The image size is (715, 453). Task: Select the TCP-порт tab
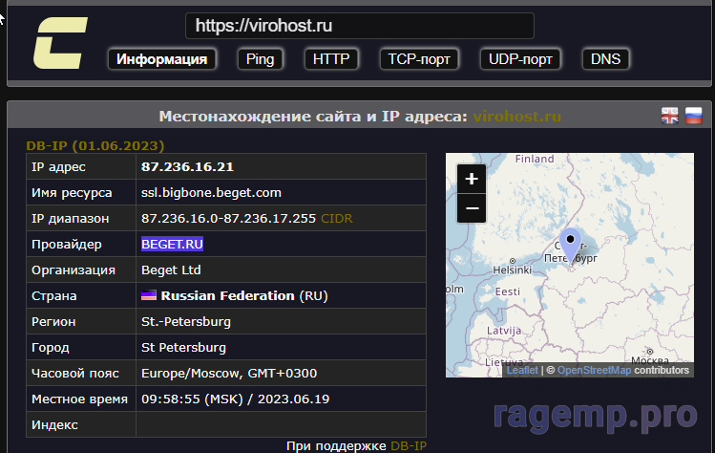419,59
